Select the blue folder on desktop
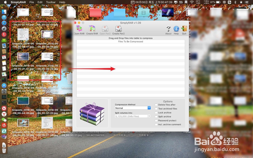The image size is (253, 158). 119,12
